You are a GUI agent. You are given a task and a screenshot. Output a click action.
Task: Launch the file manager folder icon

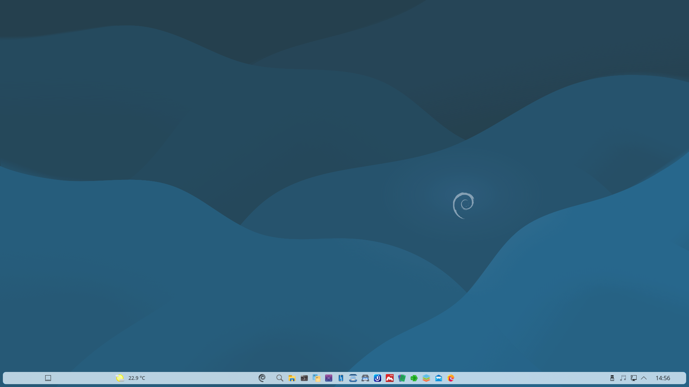(x=292, y=378)
